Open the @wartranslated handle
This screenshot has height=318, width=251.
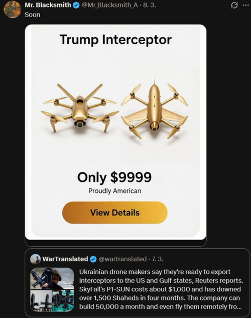coord(122,259)
